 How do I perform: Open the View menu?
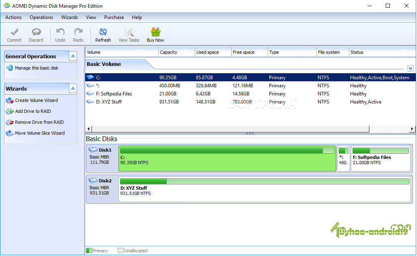coord(91,17)
